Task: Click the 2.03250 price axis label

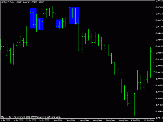Action: (159, 46)
